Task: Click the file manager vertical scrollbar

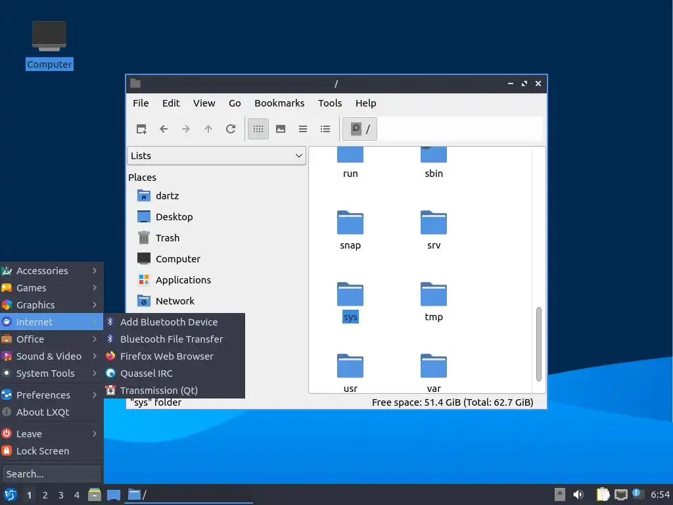Action: [539, 343]
